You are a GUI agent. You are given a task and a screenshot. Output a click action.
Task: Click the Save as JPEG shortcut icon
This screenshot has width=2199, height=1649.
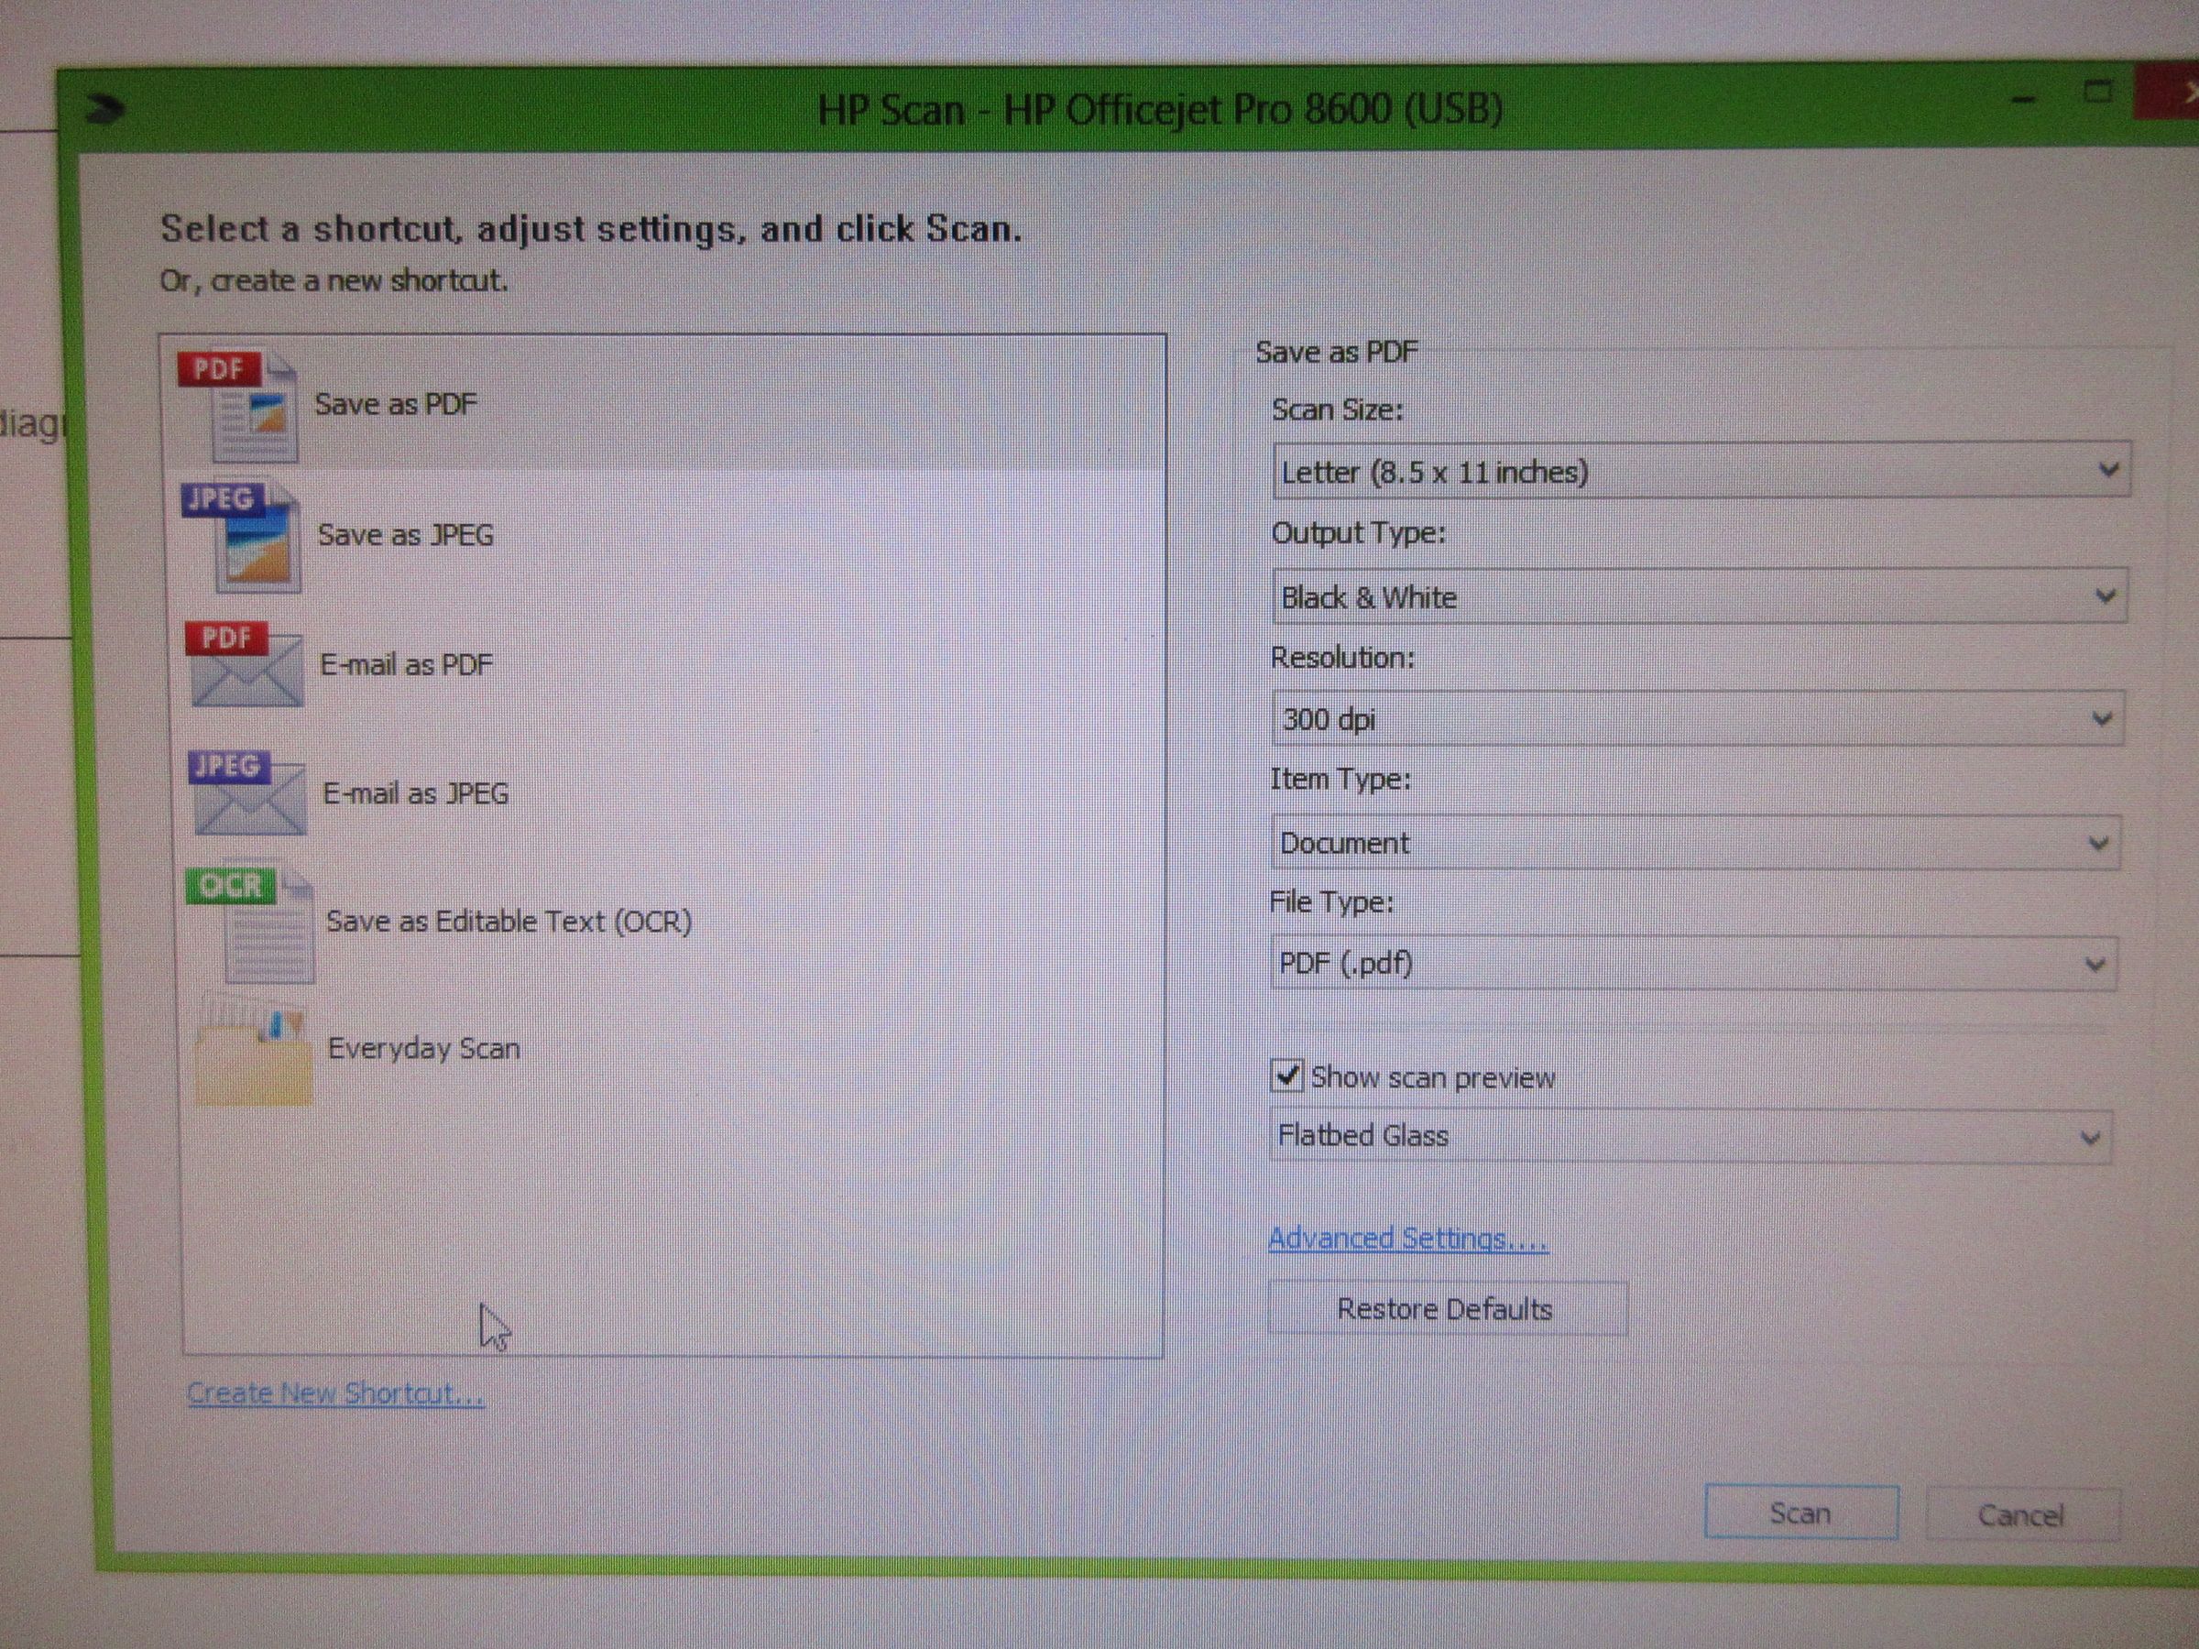tap(243, 537)
